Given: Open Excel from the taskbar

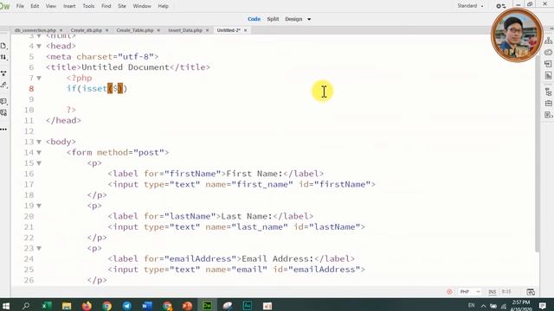Looking at the screenshot, I should [46, 305].
